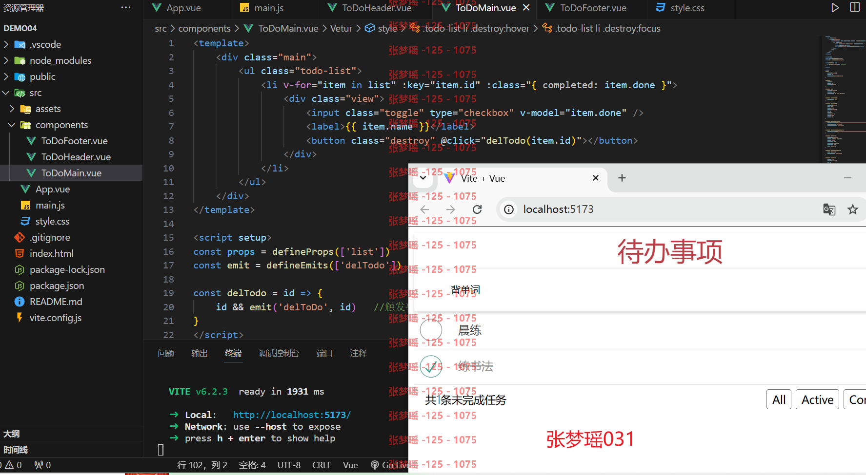Uncheck the completed 练书法 todo

click(x=431, y=366)
